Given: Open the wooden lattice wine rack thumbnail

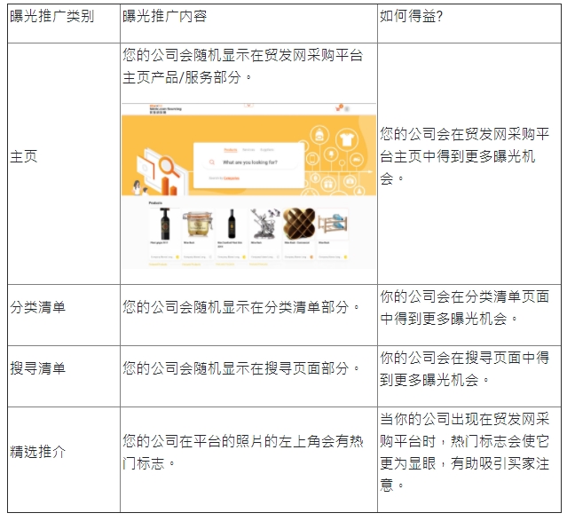Looking at the screenshot, I should tap(299, 224).
